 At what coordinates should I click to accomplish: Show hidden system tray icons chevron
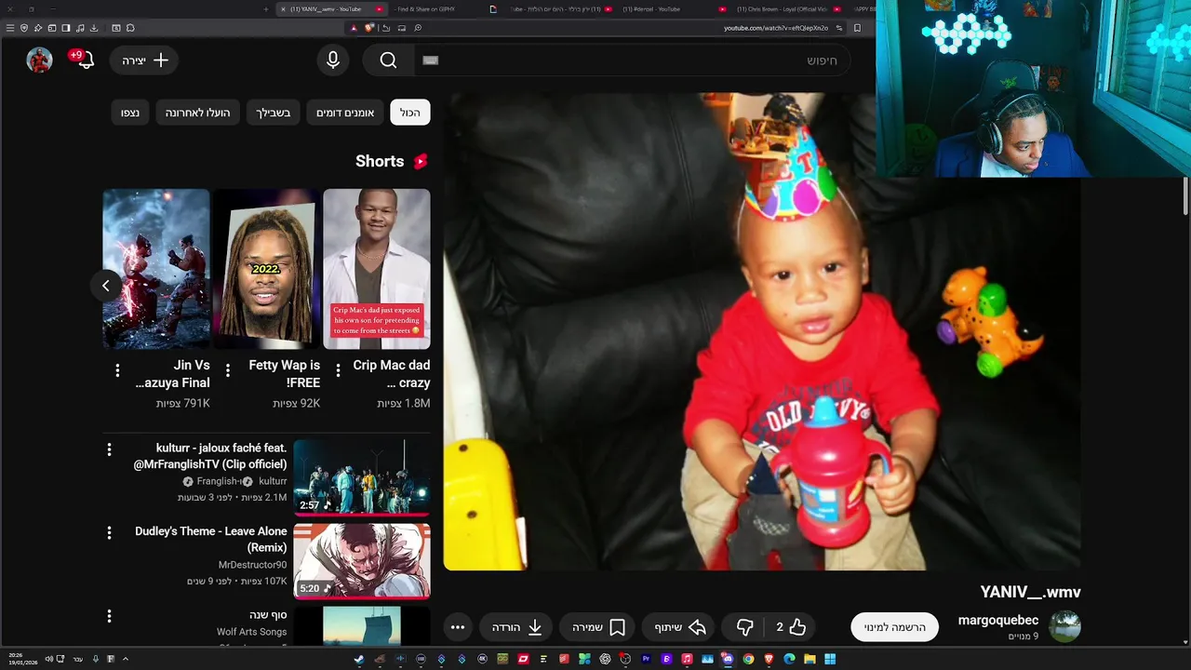[125, 659]
